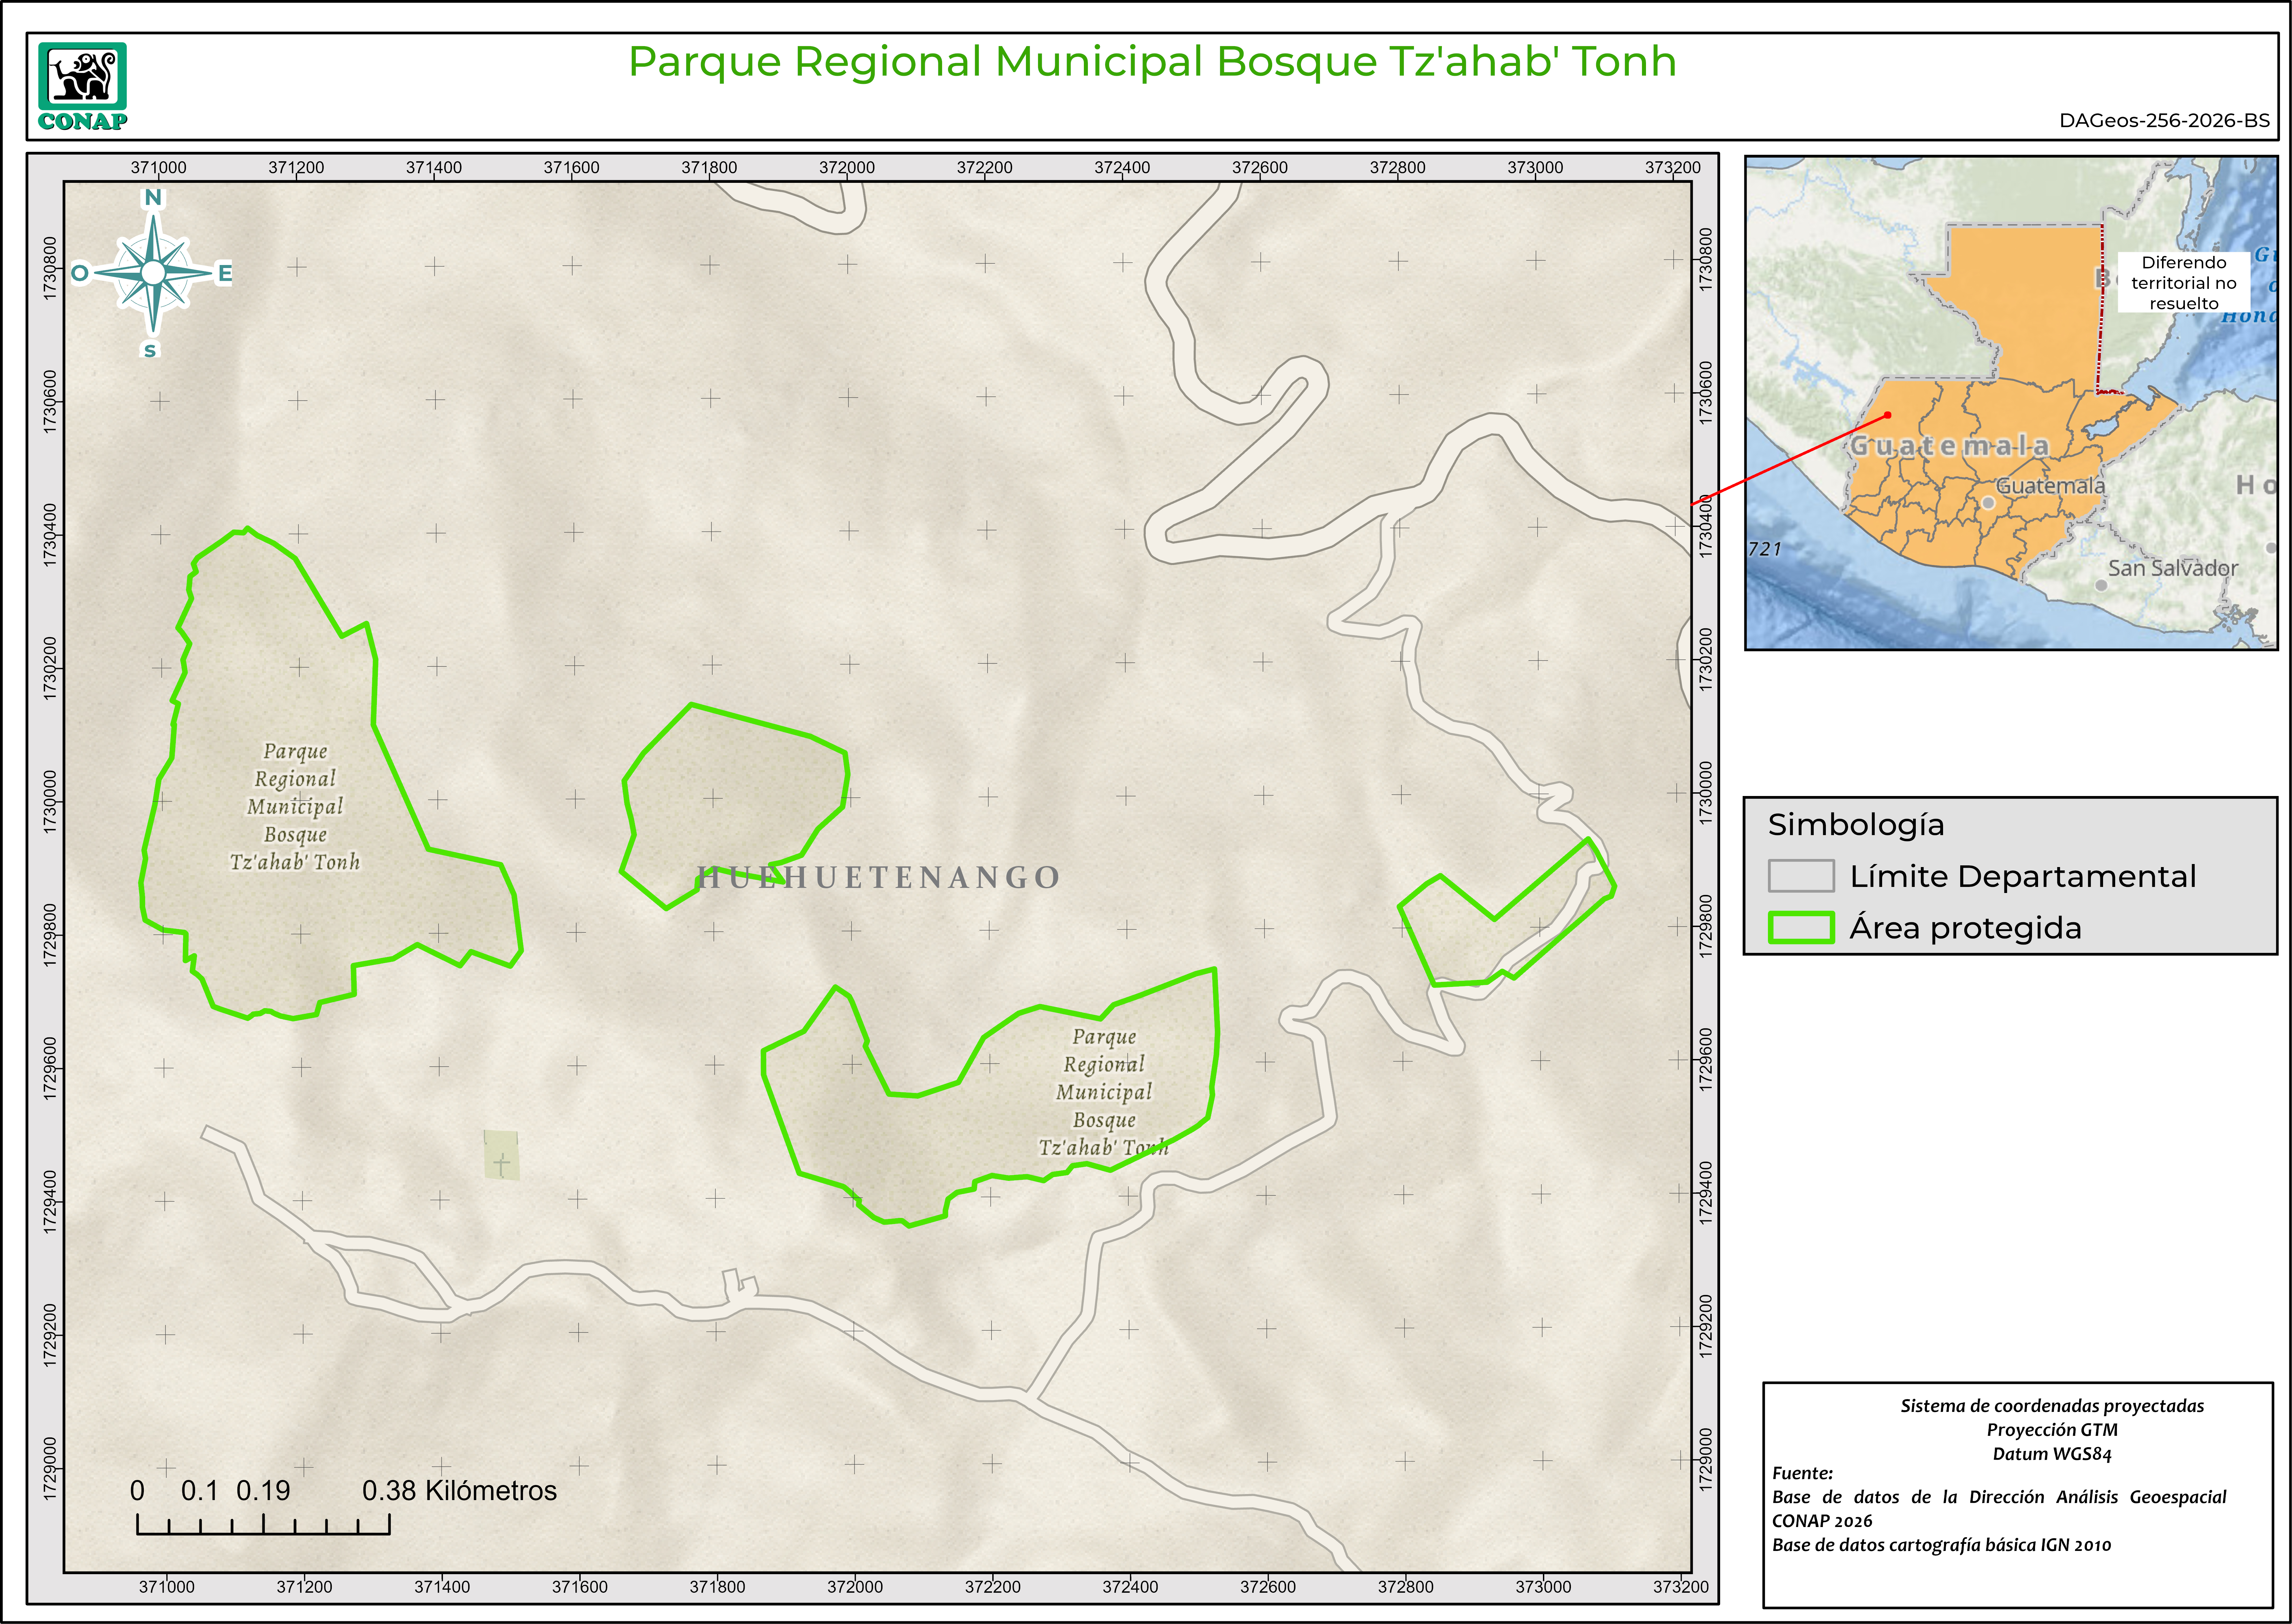Click the CONAP logo

coord(82,86)
